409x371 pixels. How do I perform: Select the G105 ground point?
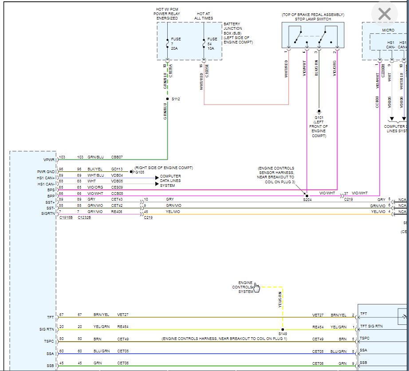(x=131, y=171)
